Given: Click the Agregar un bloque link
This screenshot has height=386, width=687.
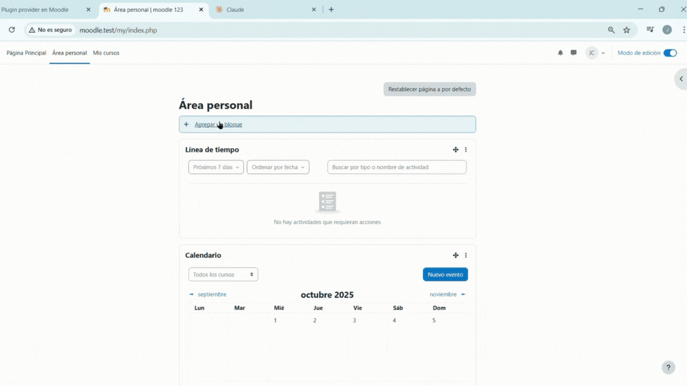Looking at the screenshot, I should [x=218, y=124].
